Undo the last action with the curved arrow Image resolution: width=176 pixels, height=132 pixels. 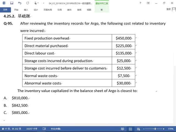pyautogui.click(x=20, y=3)
